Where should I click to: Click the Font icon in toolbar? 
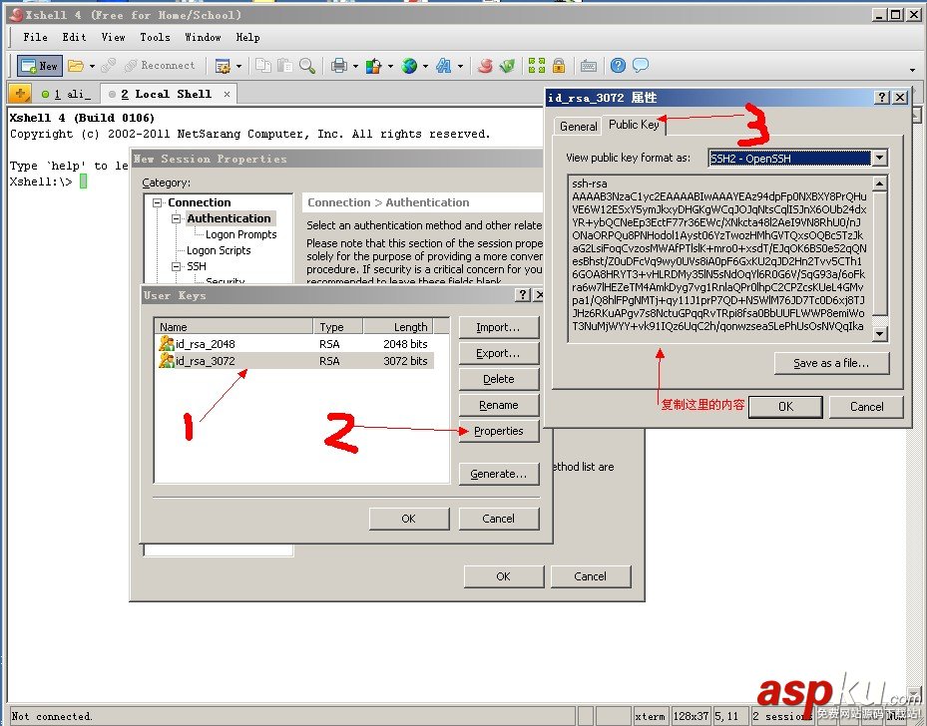[443, 66]
